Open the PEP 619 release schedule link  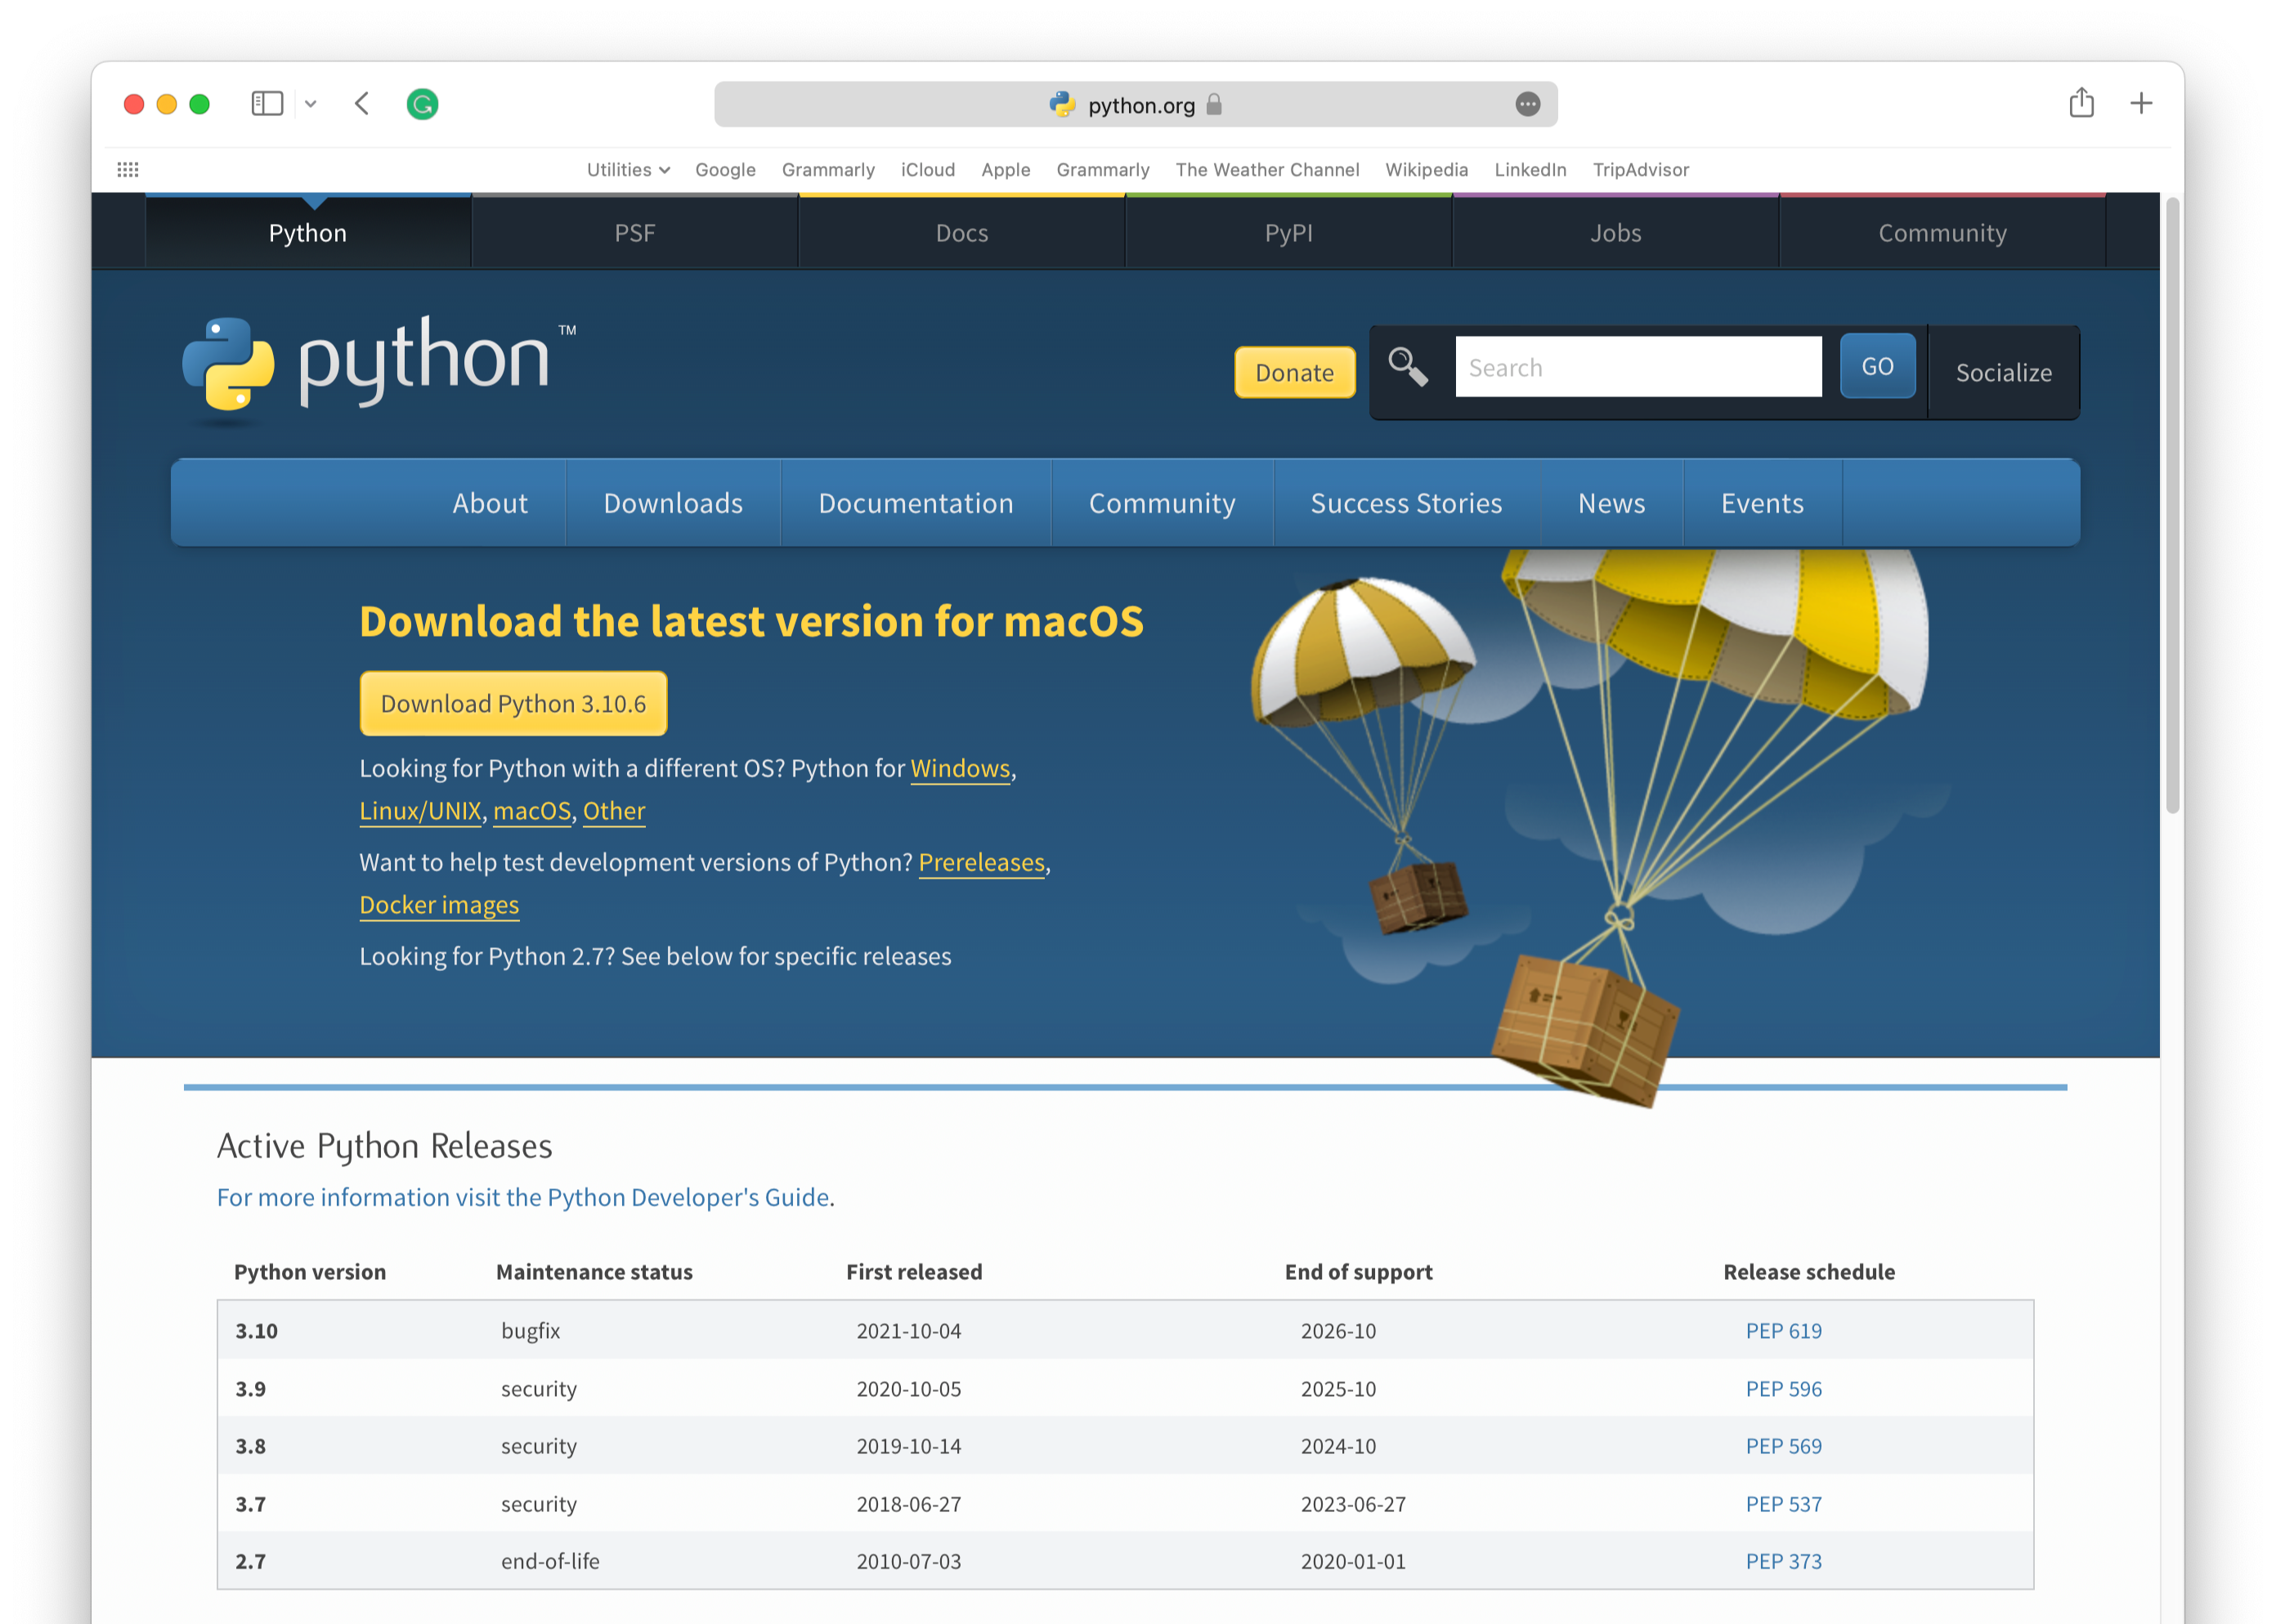[x=1783, y=1330]
